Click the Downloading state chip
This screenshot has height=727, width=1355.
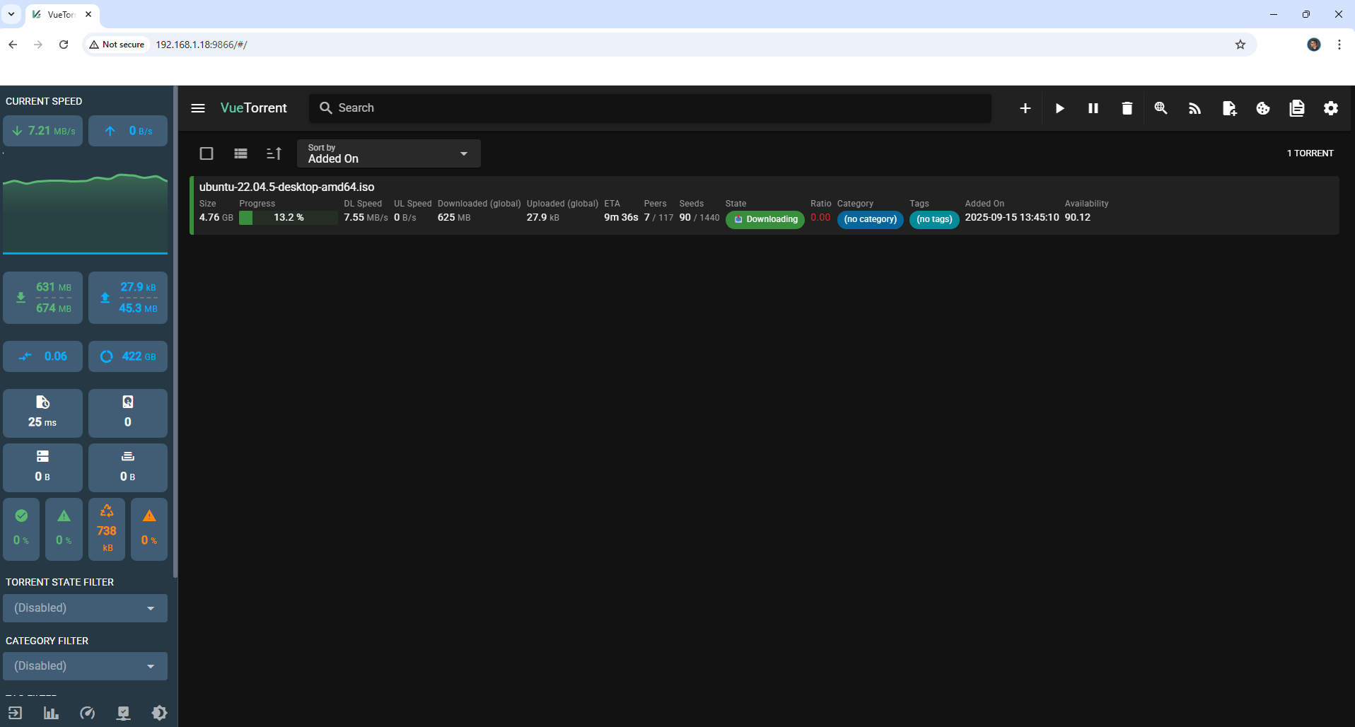[x=765, y=219]
